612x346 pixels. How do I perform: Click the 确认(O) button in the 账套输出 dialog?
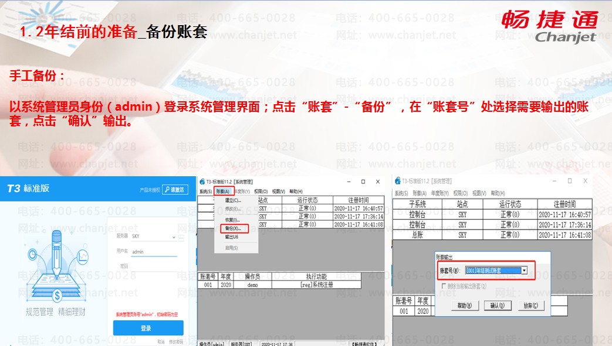pyautogui.click(x=498, y=306)
